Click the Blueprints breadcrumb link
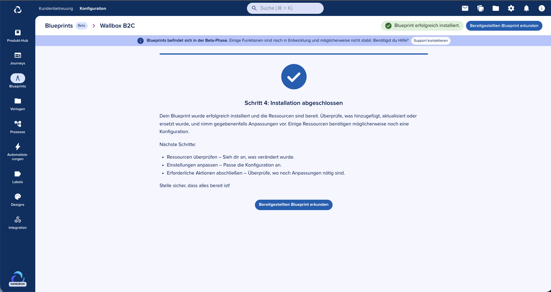The height and width of the screenshot is (292, 551). pos(59,26)
